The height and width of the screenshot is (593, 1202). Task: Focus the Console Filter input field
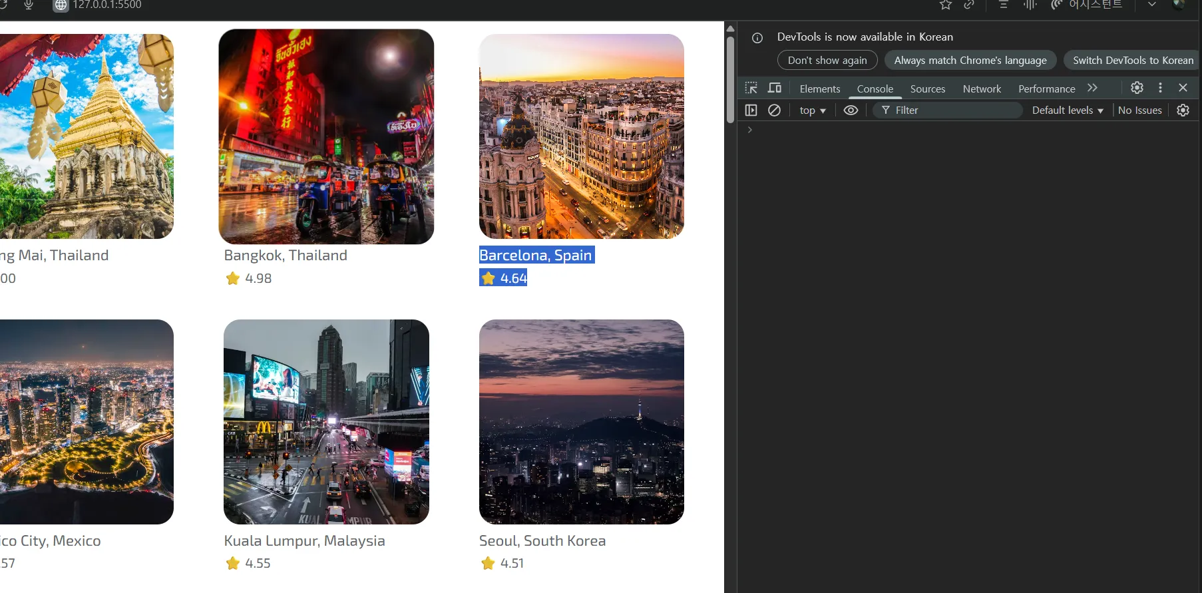(948, 110)
